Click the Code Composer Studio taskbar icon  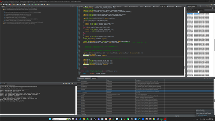point(165,119)
